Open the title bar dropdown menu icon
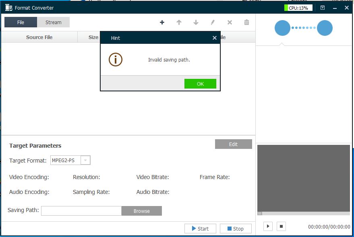 point(323,8)
